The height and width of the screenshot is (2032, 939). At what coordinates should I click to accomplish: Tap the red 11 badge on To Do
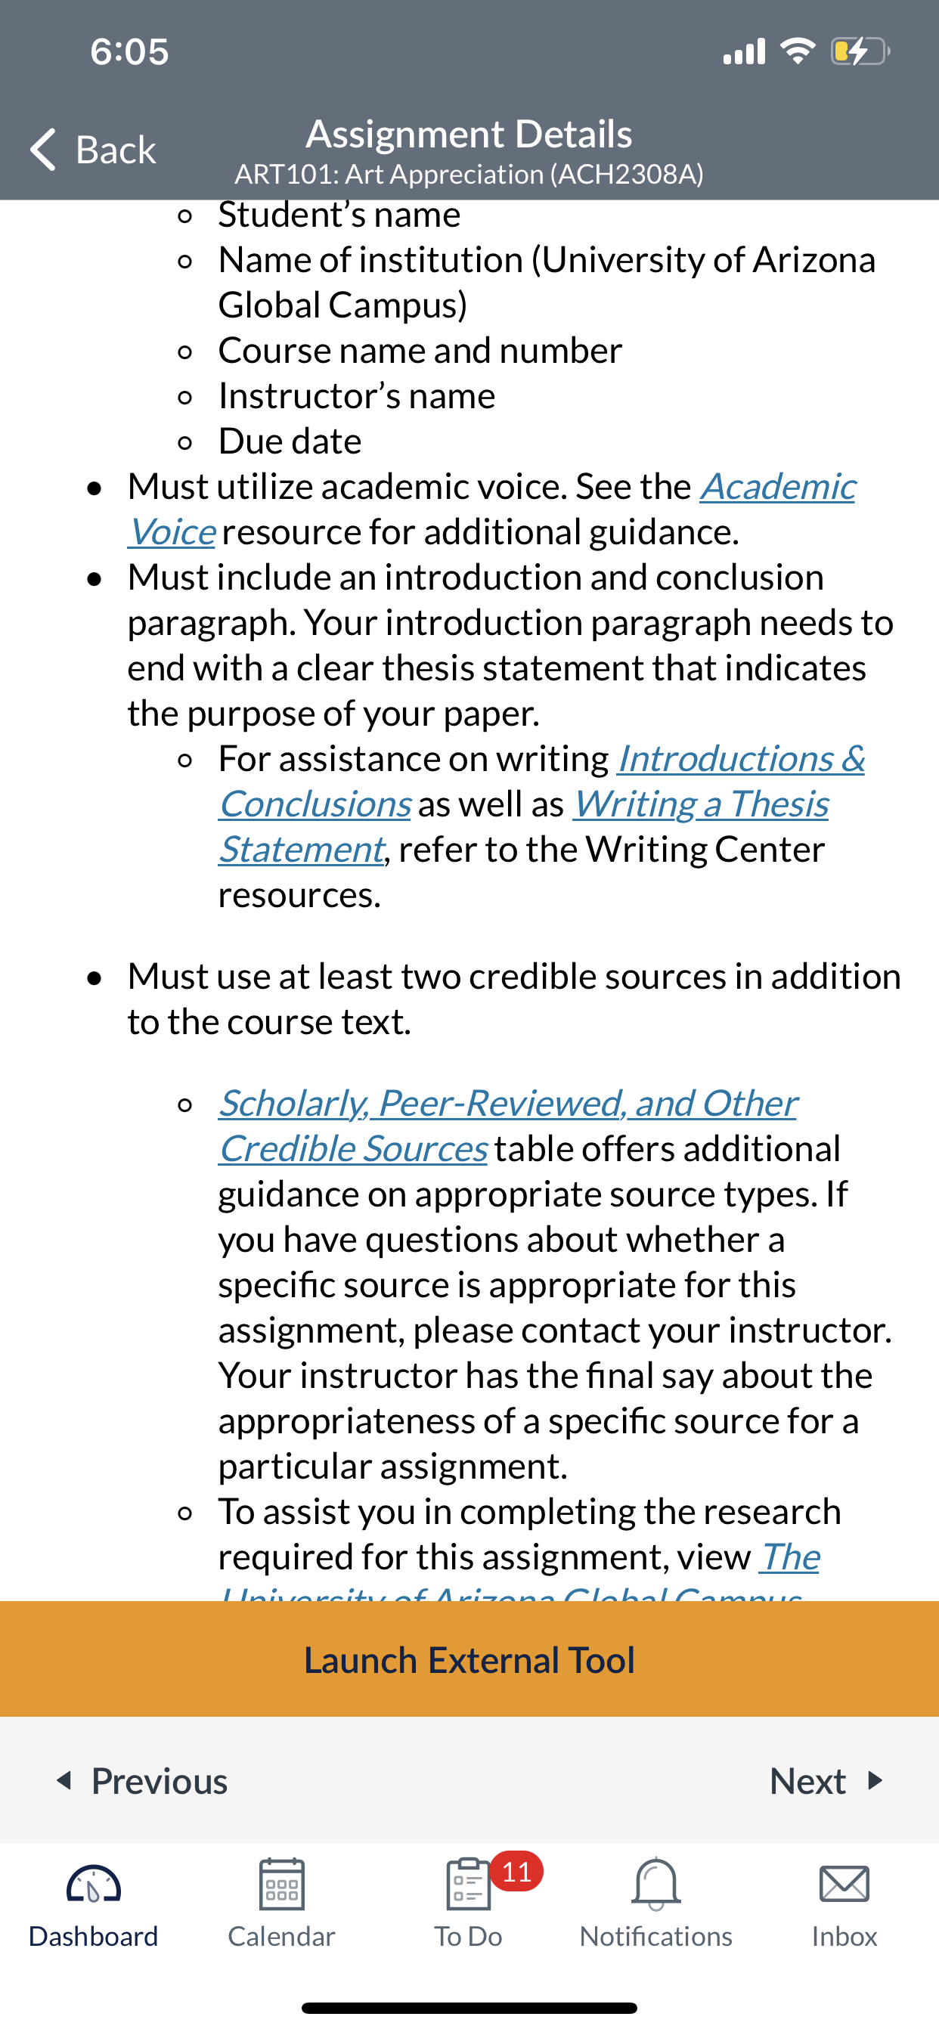coord(517,1871)
